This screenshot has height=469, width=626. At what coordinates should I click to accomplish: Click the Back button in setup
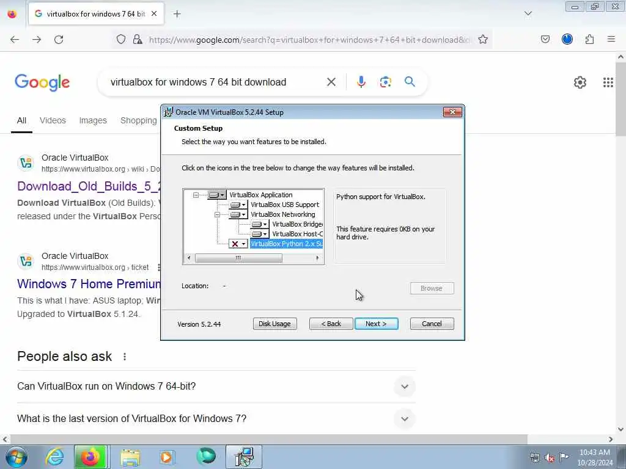coord(331,324)
